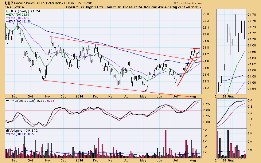Click the 21.54 label on zoom panel axis
This screenshot has width=261, height=163.
[251, 89]
